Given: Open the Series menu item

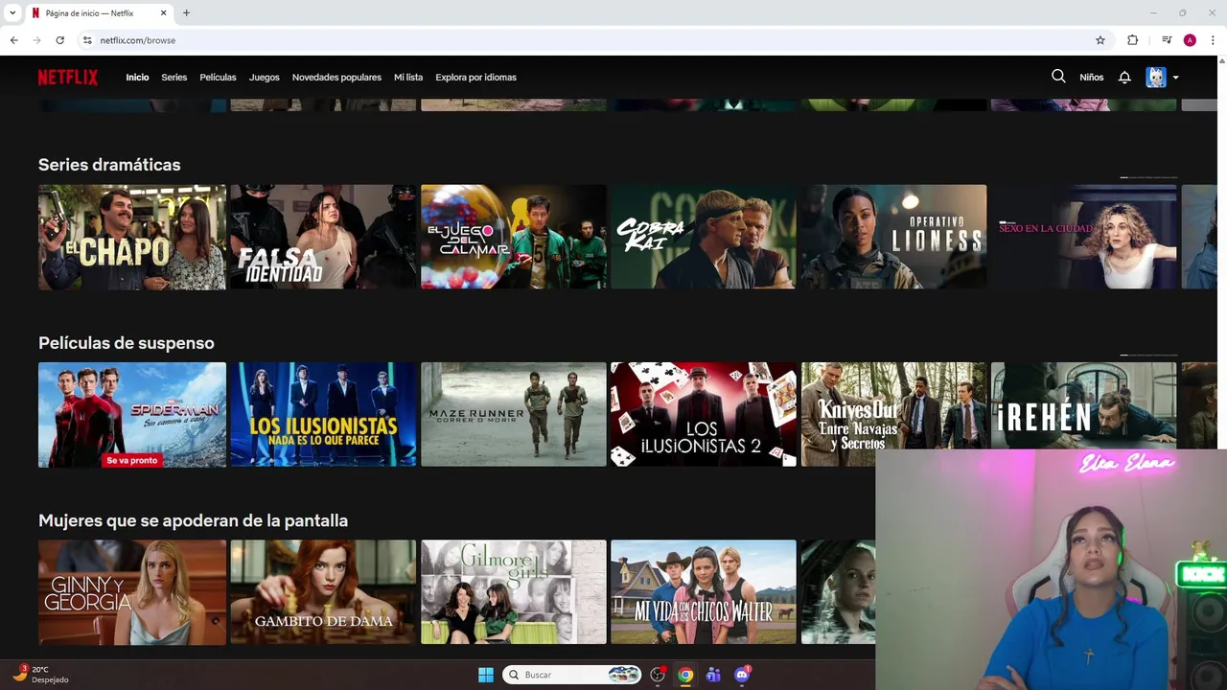Looking at the screenshot, I should 174,78.
